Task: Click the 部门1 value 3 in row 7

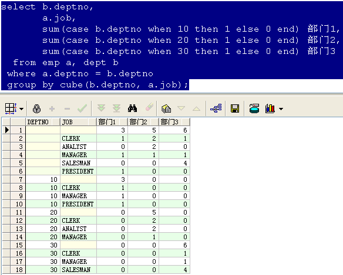Action: 112,179
